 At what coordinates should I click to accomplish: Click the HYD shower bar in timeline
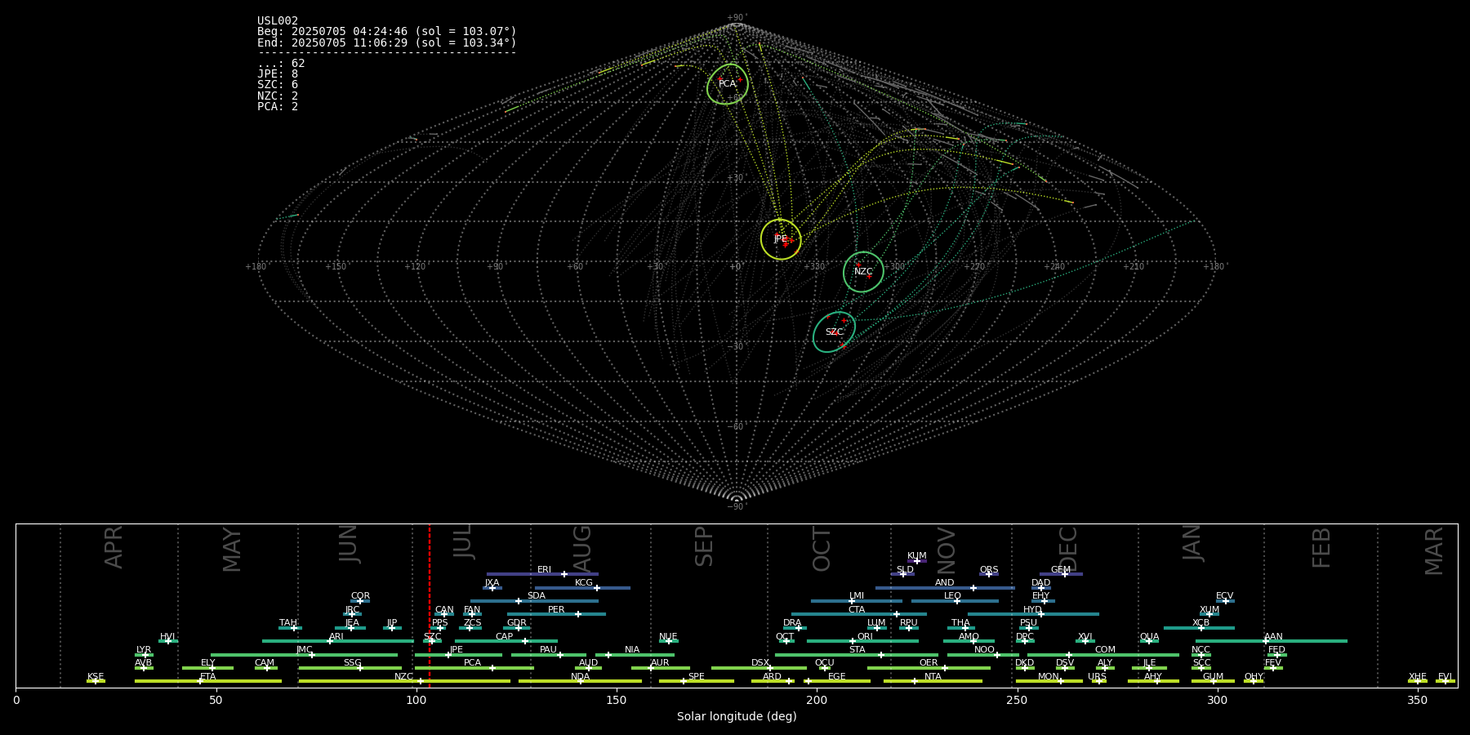[1033, 614]
